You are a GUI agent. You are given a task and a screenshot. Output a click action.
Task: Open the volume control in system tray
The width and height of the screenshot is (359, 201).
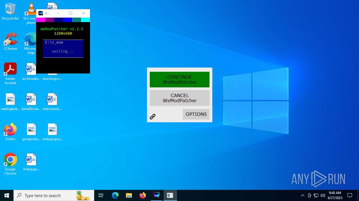[x=323, y=195]
